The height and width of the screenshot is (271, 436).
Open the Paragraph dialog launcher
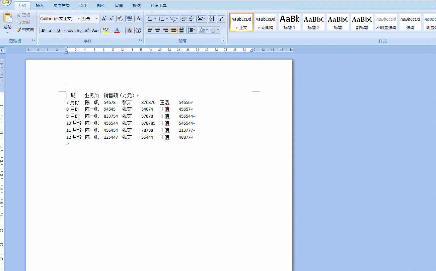[223, 40]
